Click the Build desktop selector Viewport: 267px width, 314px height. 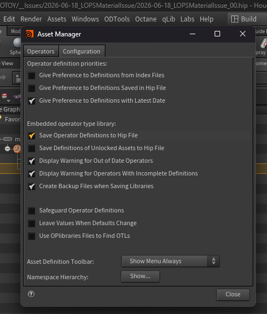pyautogui.click(x=247, y=19)
